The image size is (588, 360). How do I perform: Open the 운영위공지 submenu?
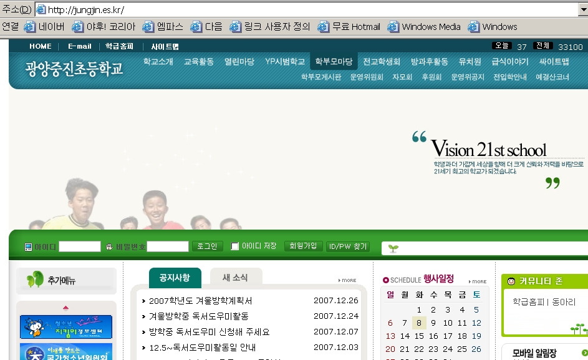(468, 77)
